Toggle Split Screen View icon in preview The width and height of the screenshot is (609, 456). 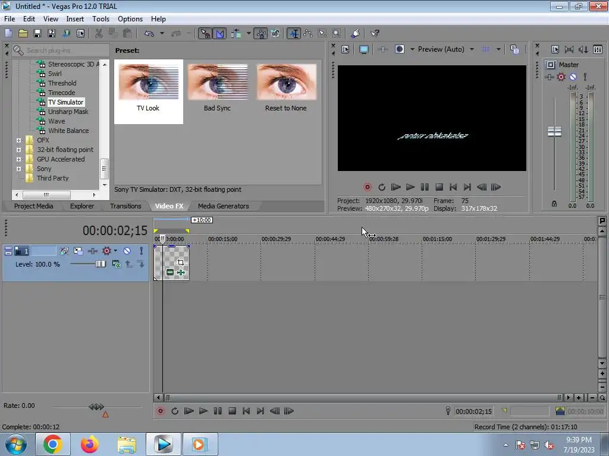399,49
